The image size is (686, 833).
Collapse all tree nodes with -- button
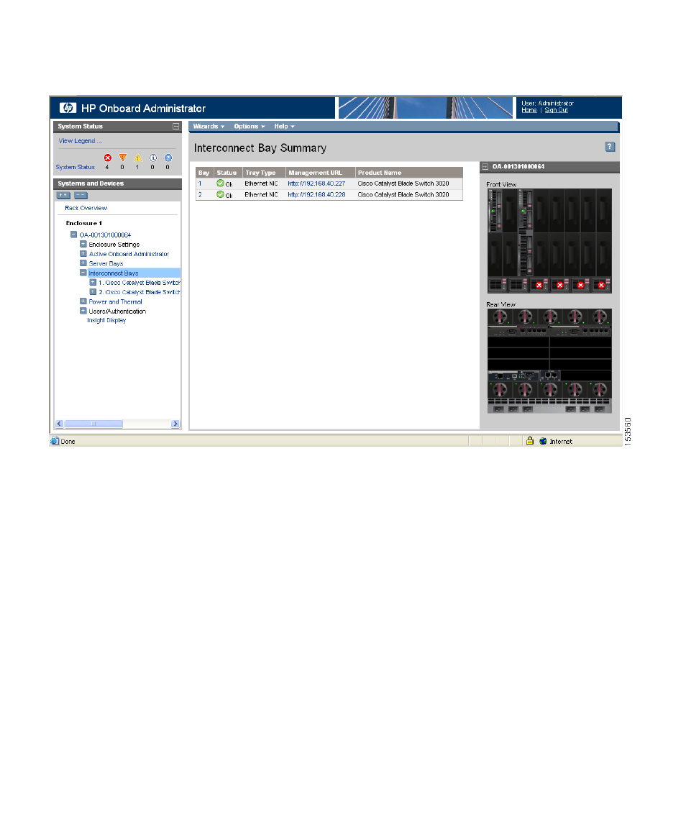(x=81, y=196)
